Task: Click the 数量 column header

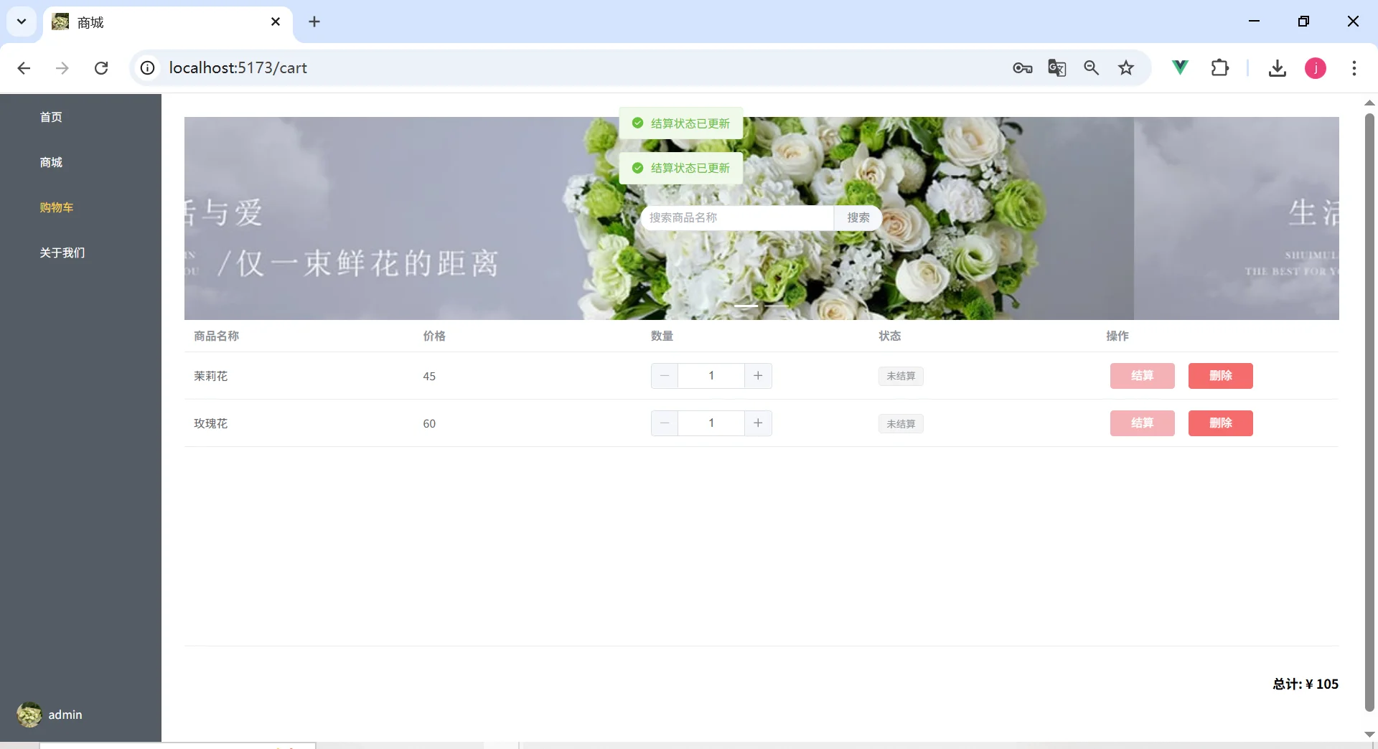Action: pos(662,336)
